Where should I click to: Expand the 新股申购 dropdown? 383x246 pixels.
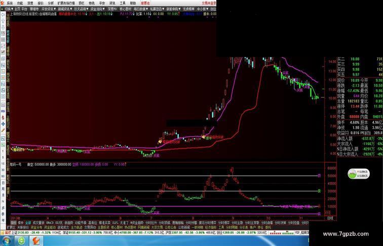click(x=173, y=9)
